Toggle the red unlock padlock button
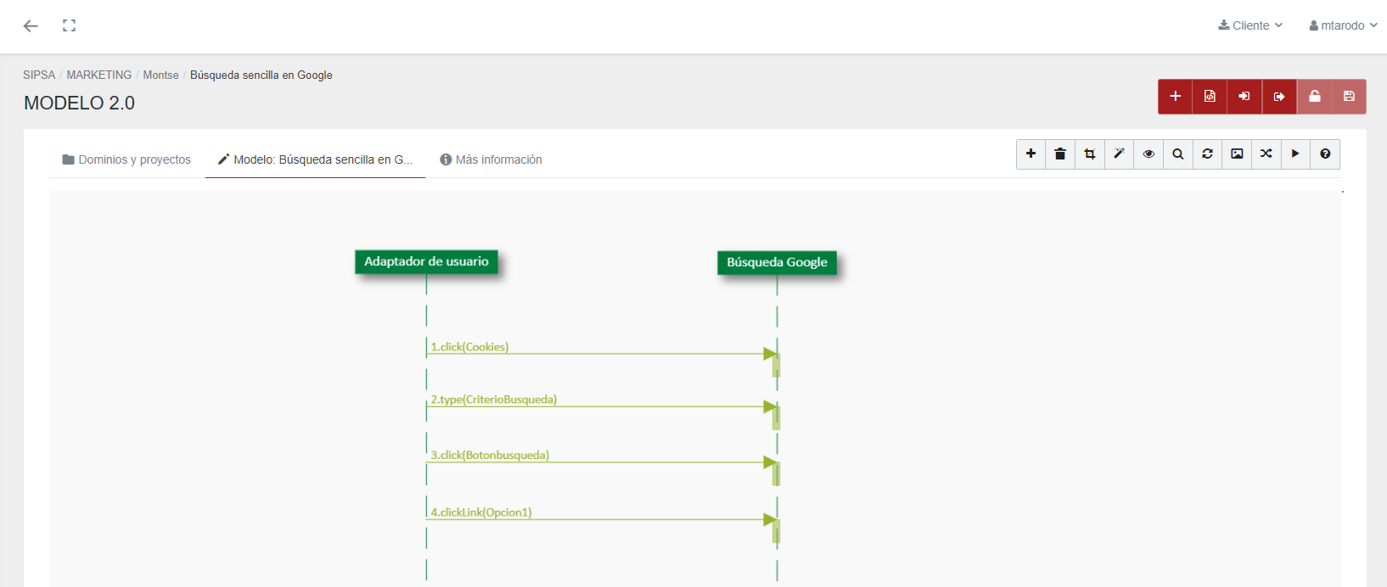The image size is (1387, 587). click(x=1314, y=97)
